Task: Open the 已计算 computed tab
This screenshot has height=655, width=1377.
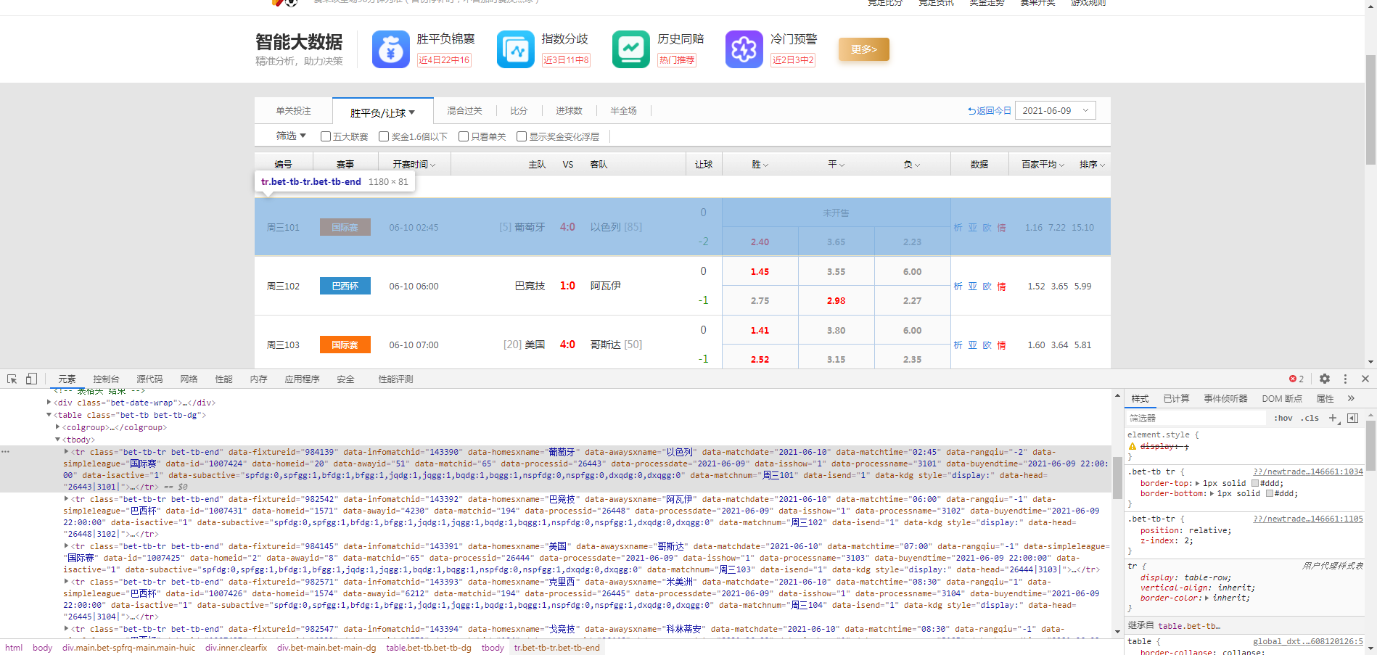Action: pyautogui.click(x=1176, y=398)
